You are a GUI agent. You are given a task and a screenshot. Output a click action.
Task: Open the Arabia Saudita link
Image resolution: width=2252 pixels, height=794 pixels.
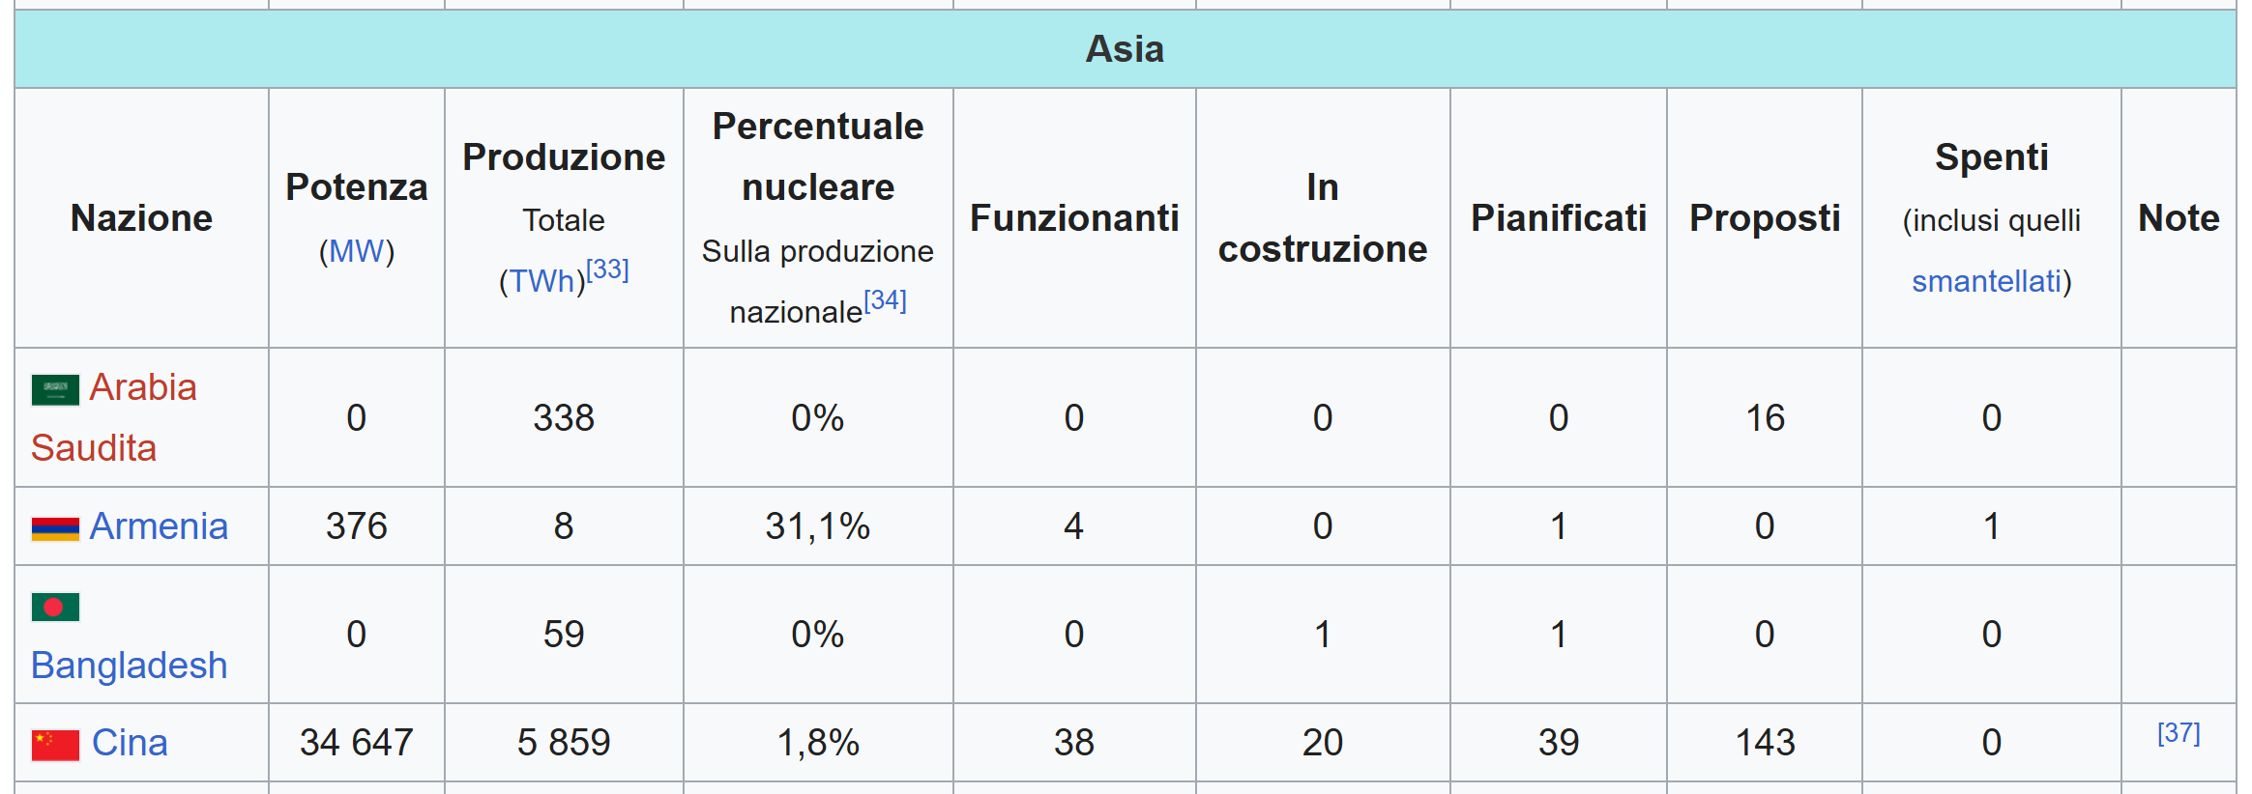114,417
